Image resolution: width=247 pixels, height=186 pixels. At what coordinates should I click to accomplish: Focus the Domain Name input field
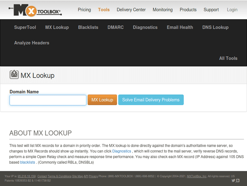[48, 100]
